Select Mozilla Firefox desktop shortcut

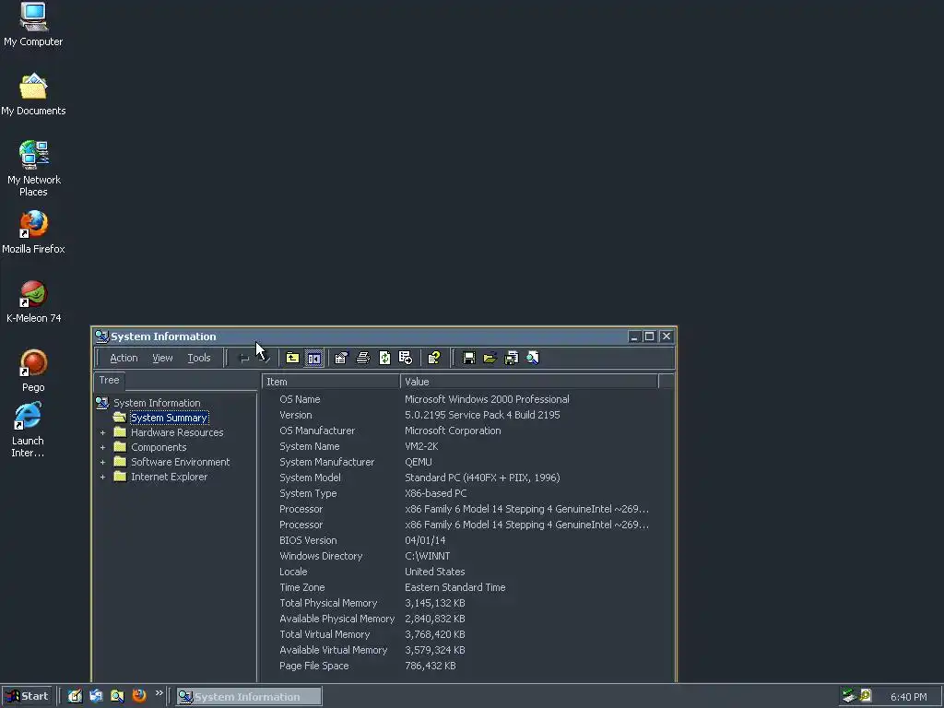[x=33, y=232]
